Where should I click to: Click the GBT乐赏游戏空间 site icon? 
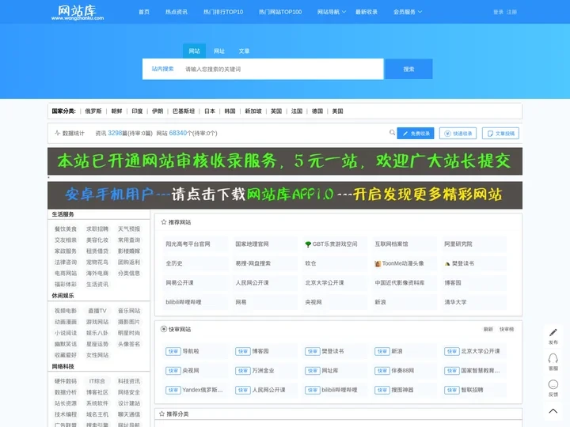[308, 244]
